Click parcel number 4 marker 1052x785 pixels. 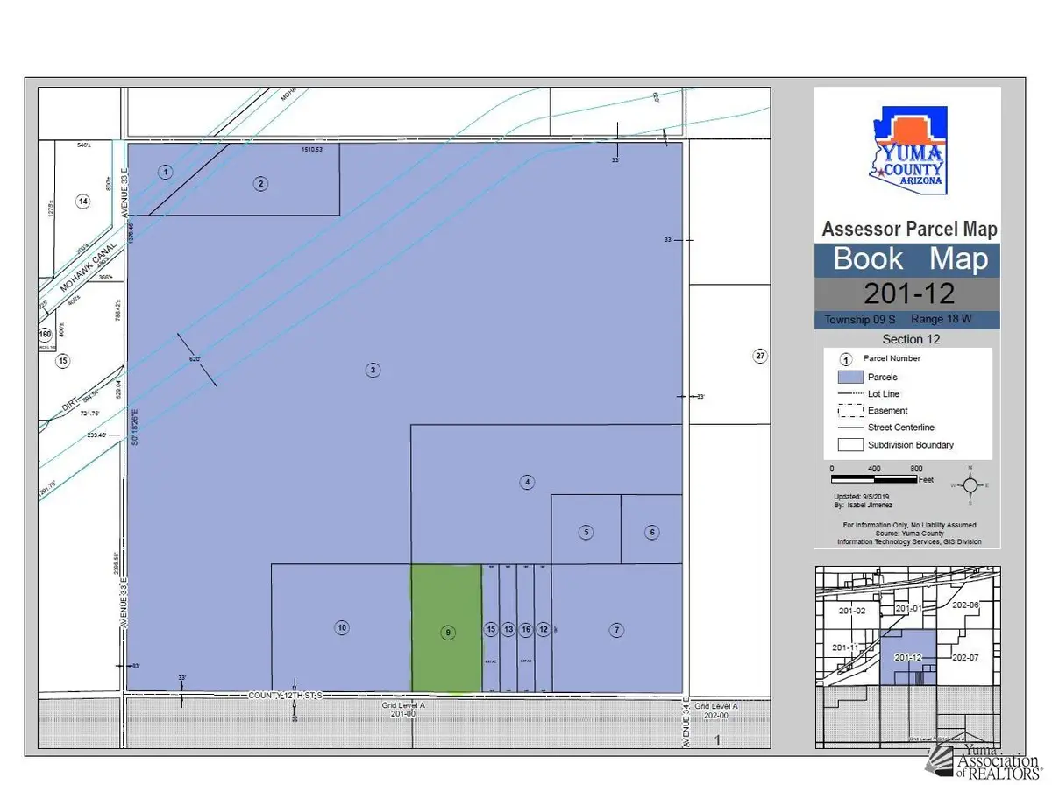click(527, 482)
